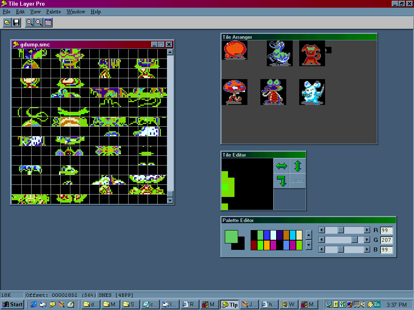This screenshot has width=414, height=310.
Task: Open the Window menu
Action: 76,12
